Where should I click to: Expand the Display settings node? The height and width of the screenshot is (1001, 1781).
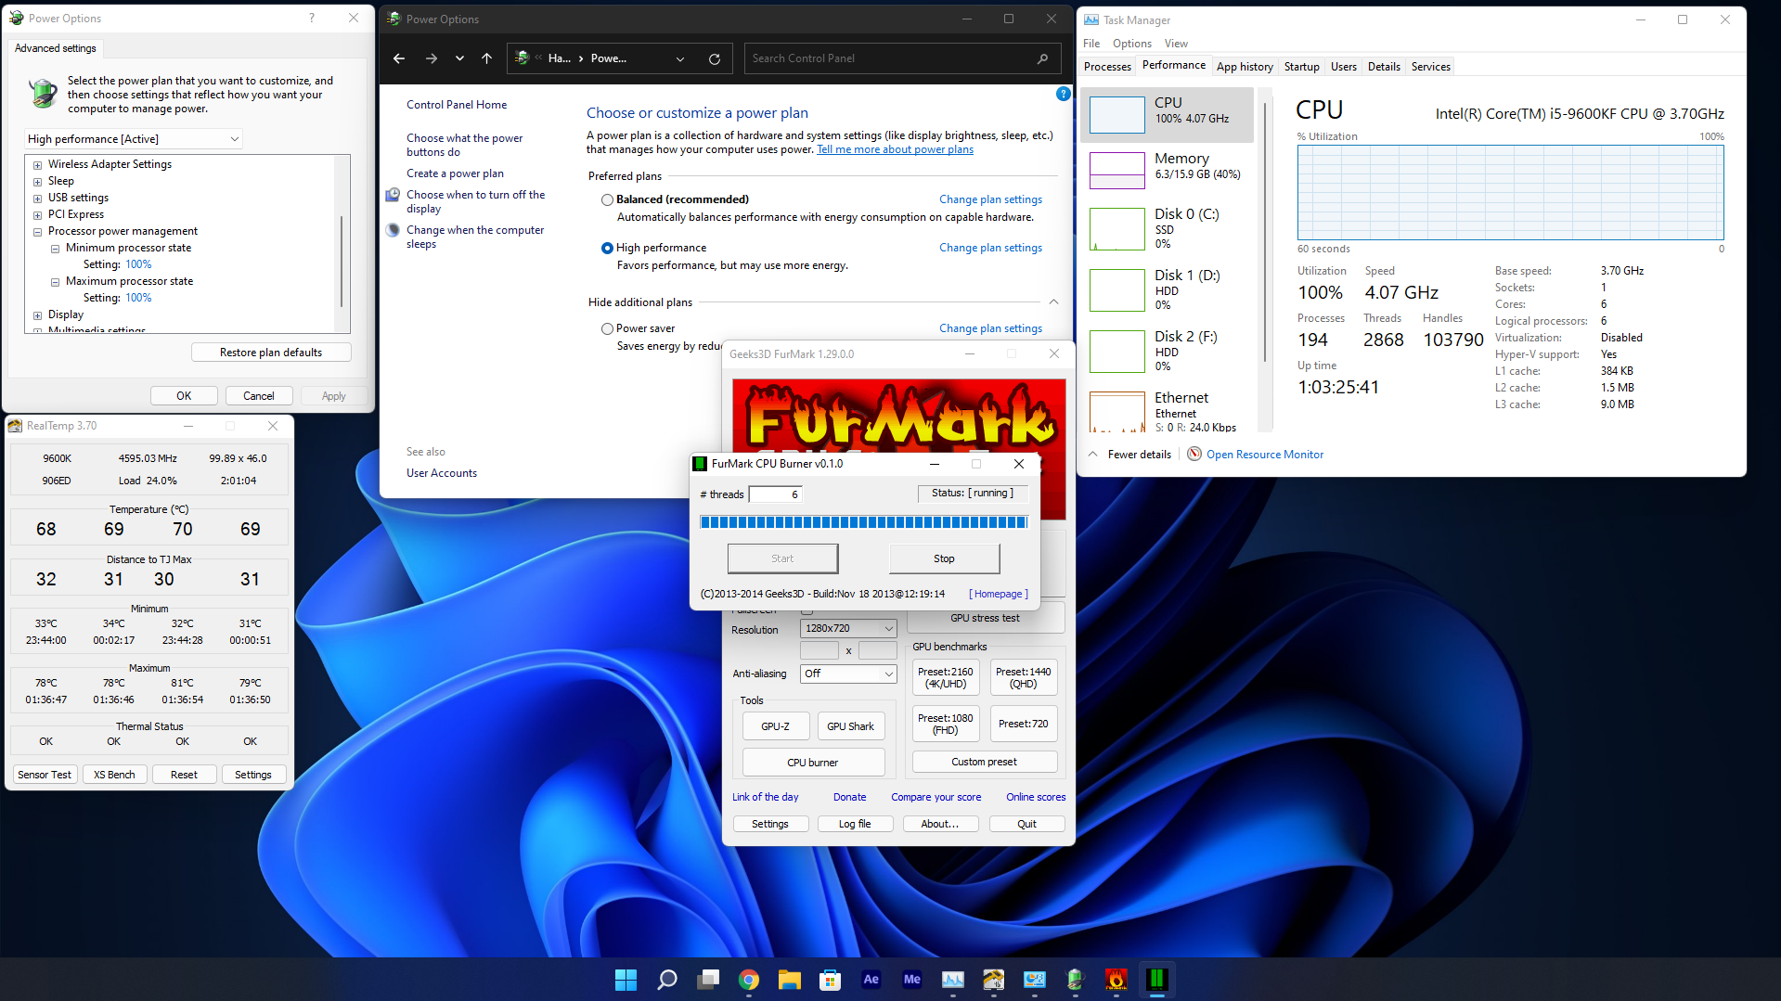tap(38, 315)
